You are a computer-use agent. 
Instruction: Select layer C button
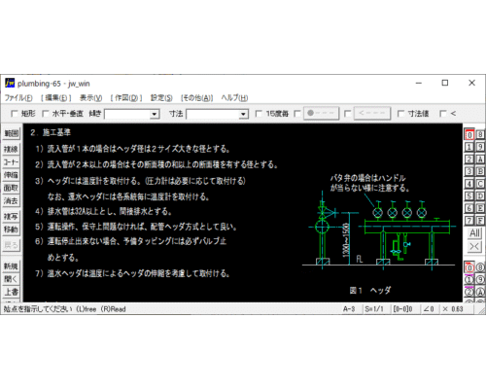pyautogui.click(x=480, y=184)
